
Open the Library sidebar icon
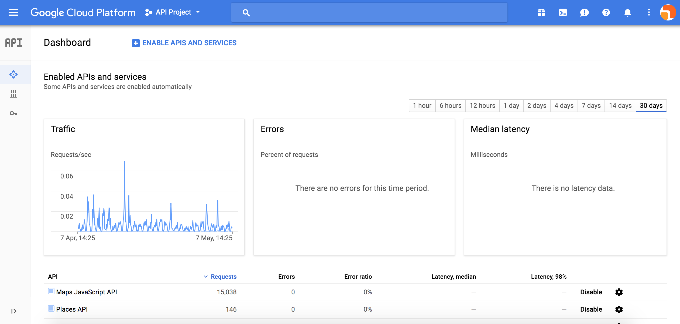[13, 94]
